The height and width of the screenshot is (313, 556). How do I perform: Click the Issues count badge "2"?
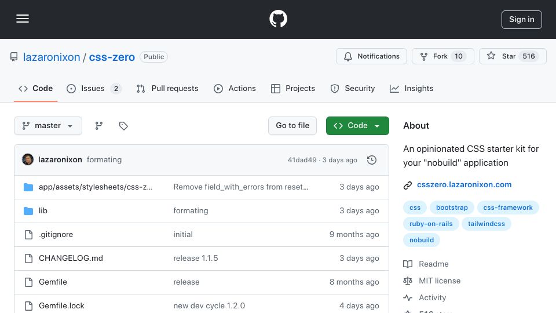coord(116,88)
